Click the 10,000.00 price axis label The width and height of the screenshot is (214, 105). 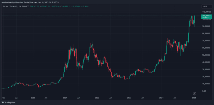(207, 84)
